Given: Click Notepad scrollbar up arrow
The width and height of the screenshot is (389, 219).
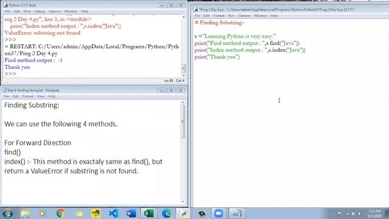Looking at the screenshot, I should click(x=183, y=102).
